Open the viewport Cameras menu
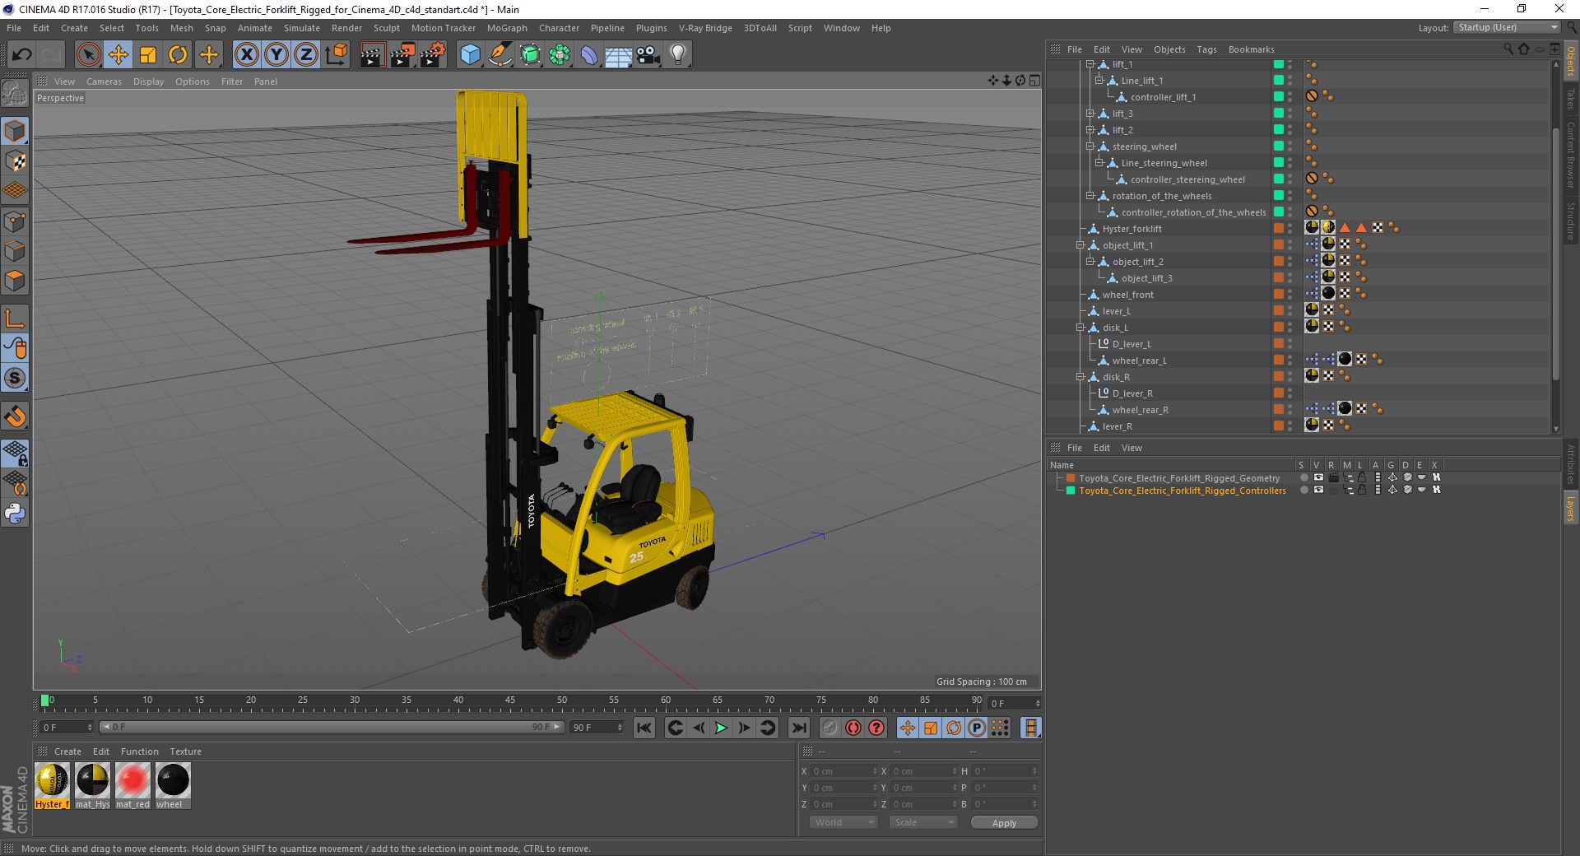 pos(104,81)
